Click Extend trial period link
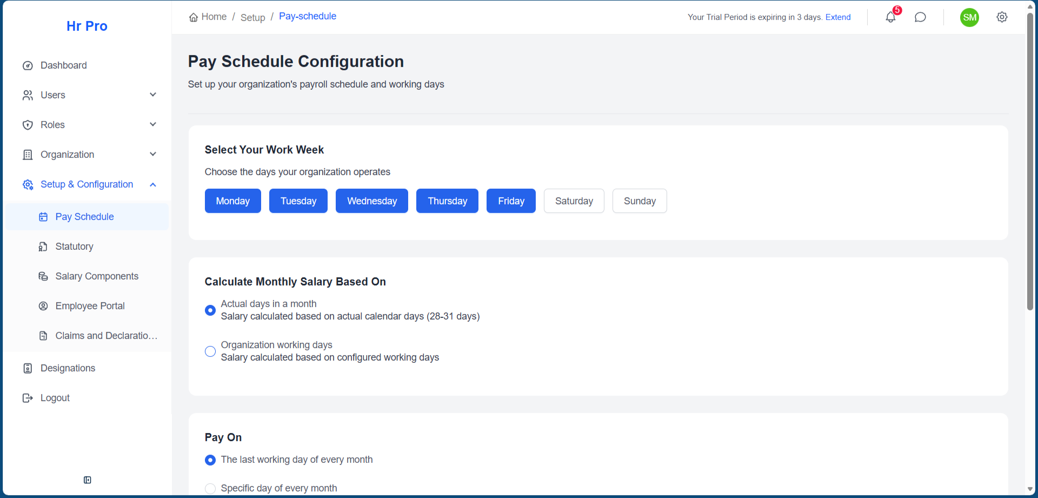1038x498 pixels. (x=838, y=17)
